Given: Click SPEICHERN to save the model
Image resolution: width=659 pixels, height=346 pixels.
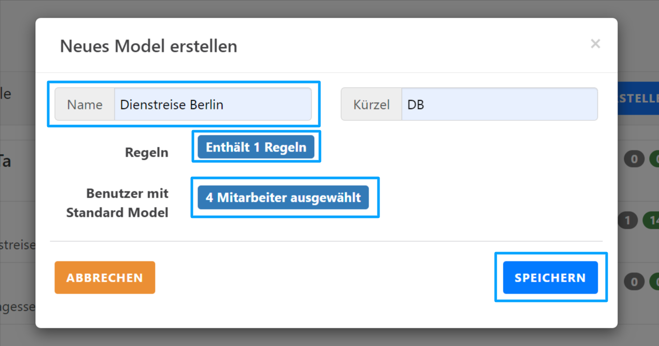Looking at the screenshot, I should (x=550, y=278).
